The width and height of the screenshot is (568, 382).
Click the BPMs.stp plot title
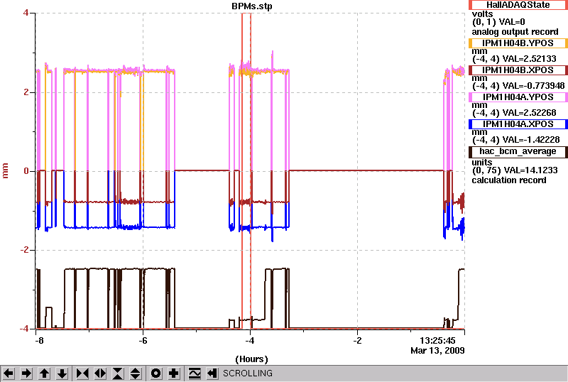252,6
